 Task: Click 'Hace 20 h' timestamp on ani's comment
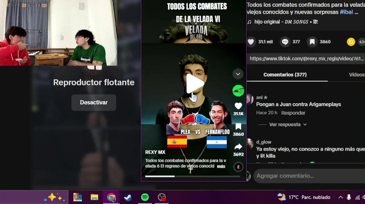267,113
